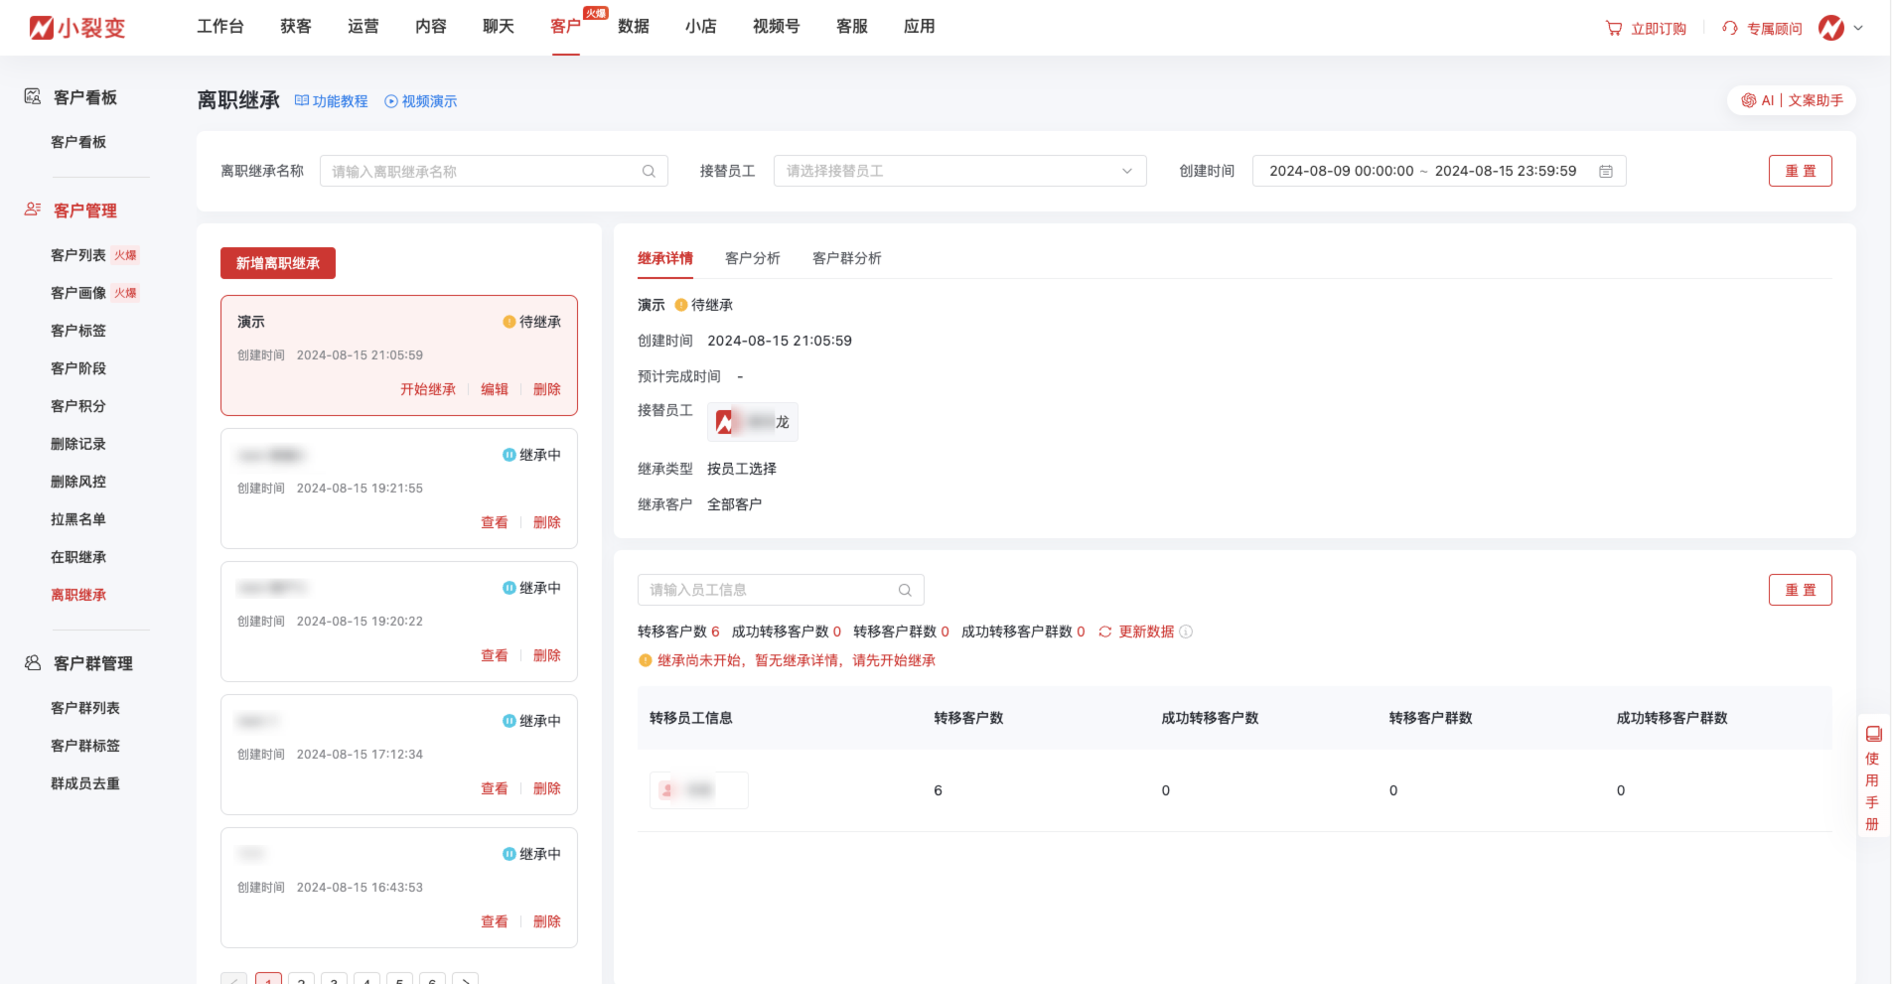Open 运营 in top navigation
The image size is (1892, 984).
click(x=364, y=27)
